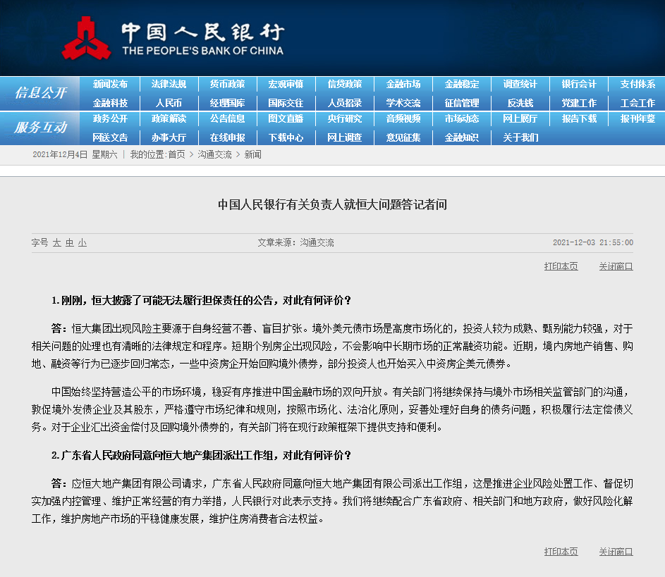The height and width of the screenshot is (577, 665).
Task: Open 新闻发布 menu item
Action: (110, 84)
